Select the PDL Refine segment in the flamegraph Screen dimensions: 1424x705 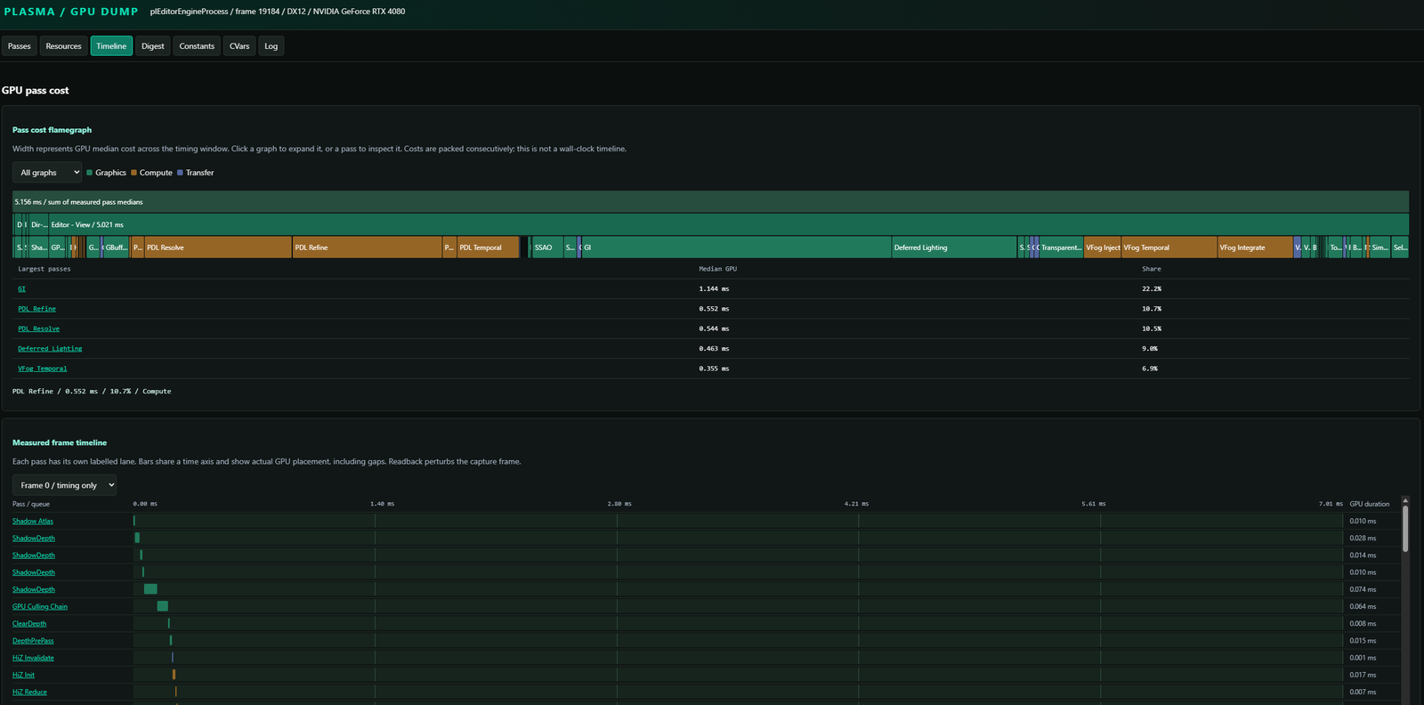368,247
